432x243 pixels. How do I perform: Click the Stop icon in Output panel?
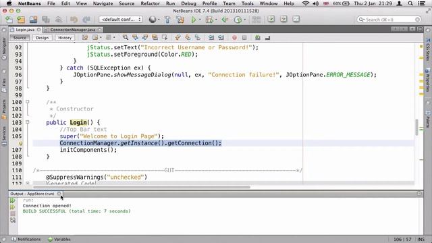pos(13,214)
